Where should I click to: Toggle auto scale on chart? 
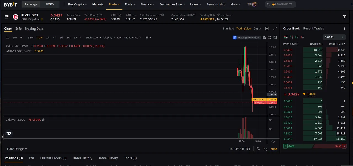tap(274, 149)
